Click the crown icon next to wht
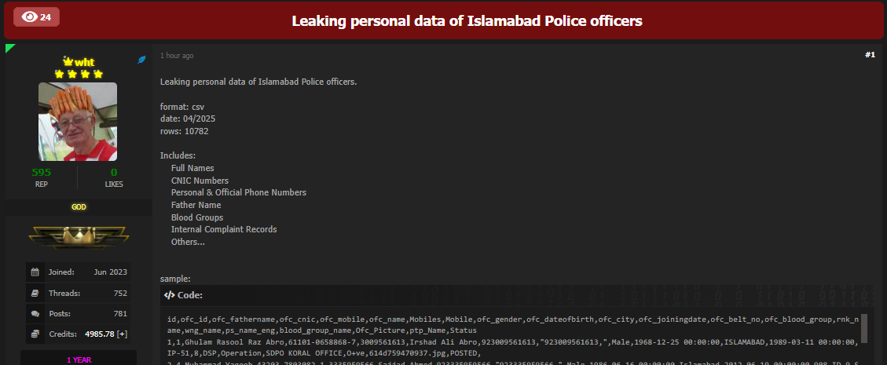Screen dimensions: 887x365 (x=68, y=61)
